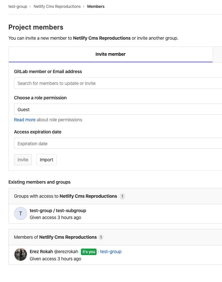The height and width of the screenshot is (282, 222).
Task: Open the Guest role permission dropdown
Action: click(118, 109)
